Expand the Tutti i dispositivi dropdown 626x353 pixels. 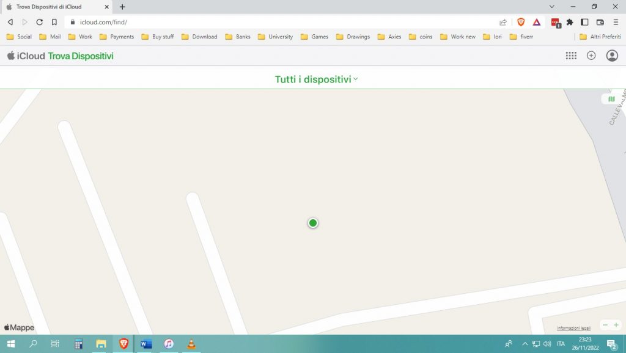(316, 79)
